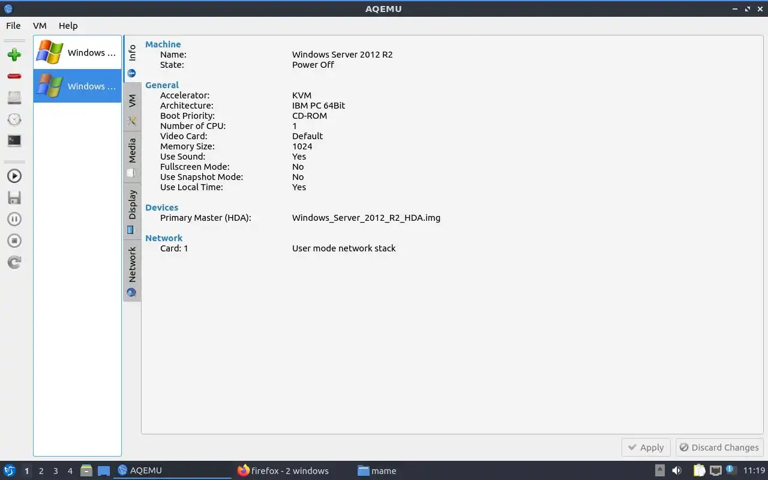Click the 'Use Snapshot Mode:' label

tap(202, 177)
